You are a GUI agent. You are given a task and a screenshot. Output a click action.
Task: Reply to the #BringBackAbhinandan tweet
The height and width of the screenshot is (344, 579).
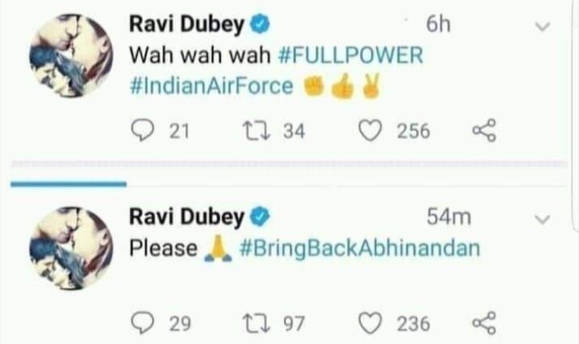[143, 323]
